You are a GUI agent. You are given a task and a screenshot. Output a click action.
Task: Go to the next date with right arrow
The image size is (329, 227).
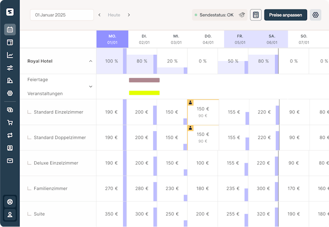[129, 15]
